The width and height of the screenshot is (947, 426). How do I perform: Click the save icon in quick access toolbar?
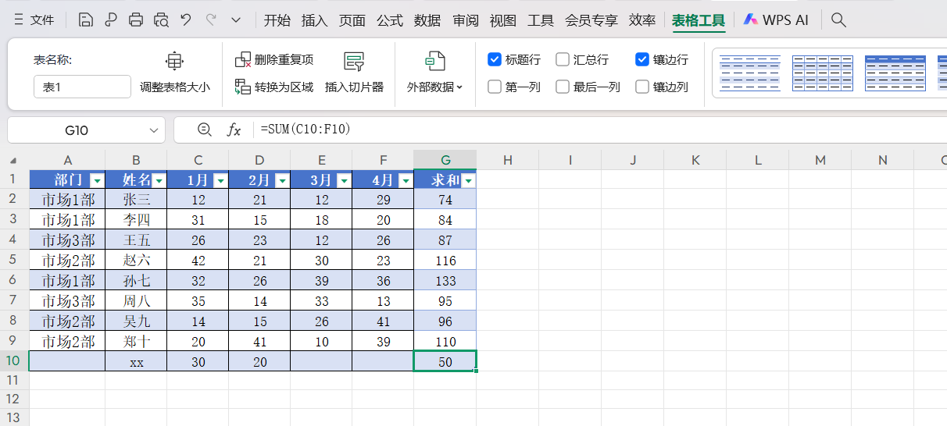(86, 20)
